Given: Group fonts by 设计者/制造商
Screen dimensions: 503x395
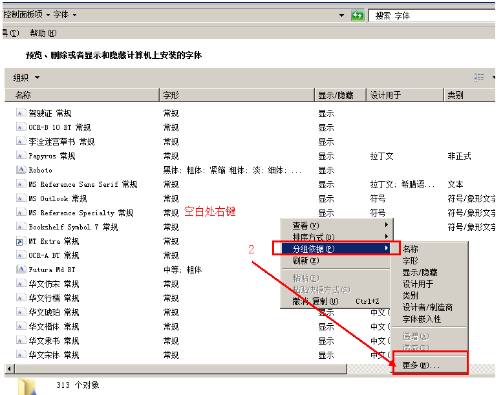Looking at the screenshot, I should click(x=427, y=307).
